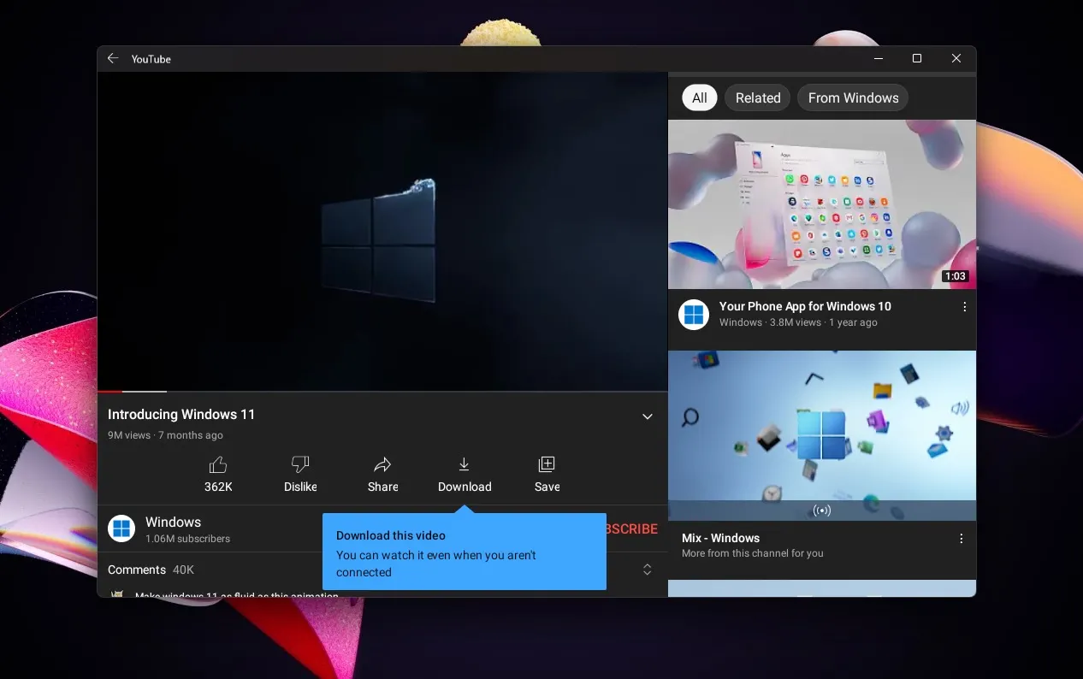Click the red Subscribe button

[x=633, y=528]
